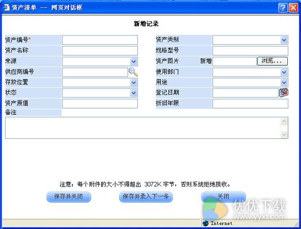Expand the 使用部门 dropdown
Screen dimensions: 301x229
pyautogui.click(x=284, y=72)
